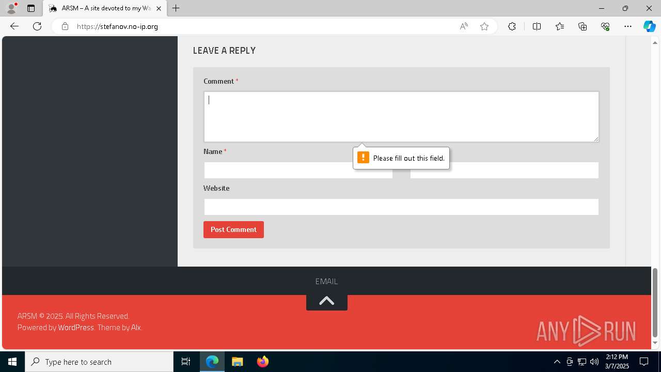Open the browser profile icon
Screen dimensions: 661x372
11,8
